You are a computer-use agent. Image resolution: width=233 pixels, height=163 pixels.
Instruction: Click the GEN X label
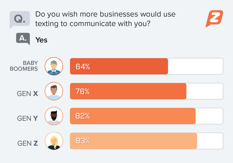pos(27,94)
